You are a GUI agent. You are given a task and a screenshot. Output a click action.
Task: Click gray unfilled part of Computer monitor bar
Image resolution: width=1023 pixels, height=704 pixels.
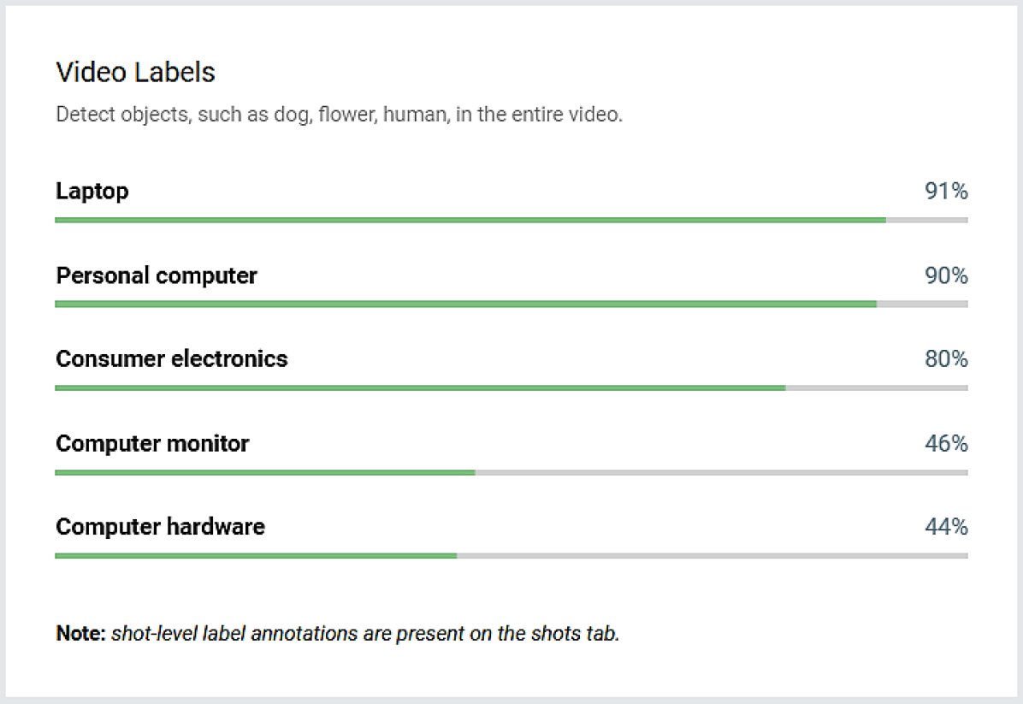(x=721, y=472)
